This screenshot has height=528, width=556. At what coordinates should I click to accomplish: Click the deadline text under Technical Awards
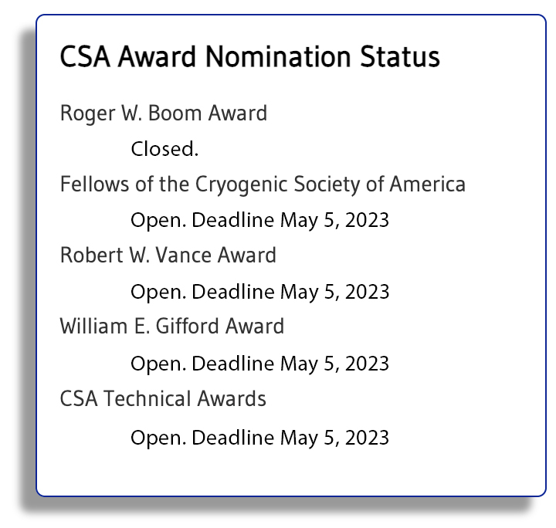click(x=260, y=438)
